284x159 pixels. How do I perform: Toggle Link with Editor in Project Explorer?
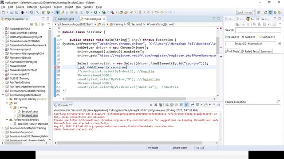[x=36, y=24]
